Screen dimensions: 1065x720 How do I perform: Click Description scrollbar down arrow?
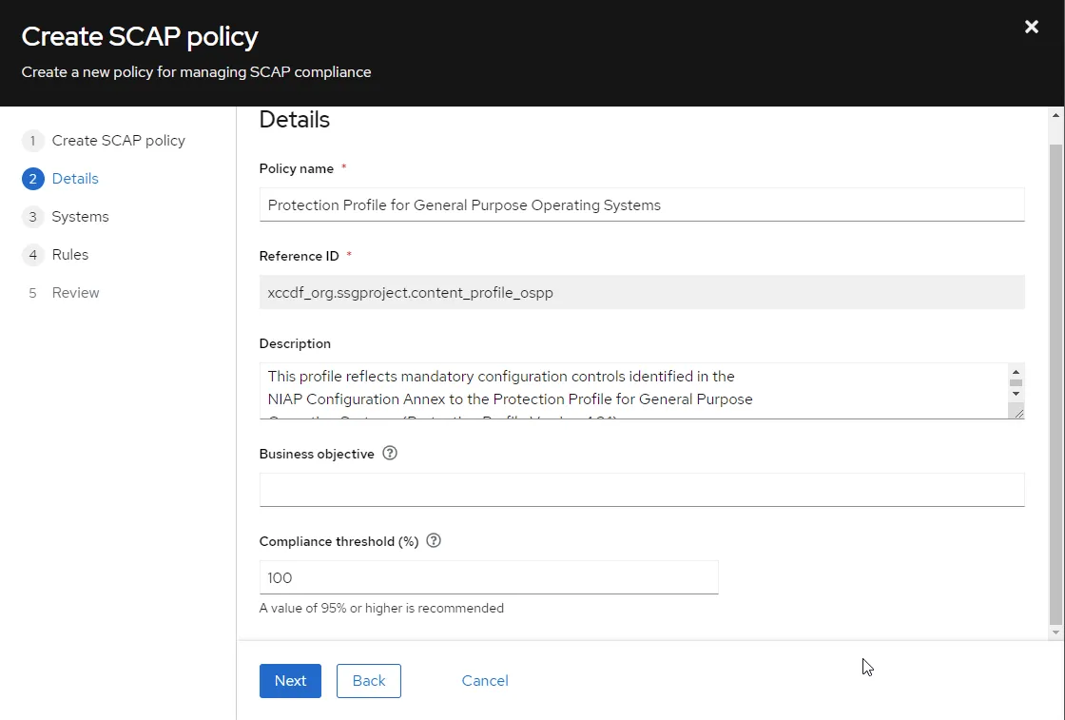coord(1016,394)
